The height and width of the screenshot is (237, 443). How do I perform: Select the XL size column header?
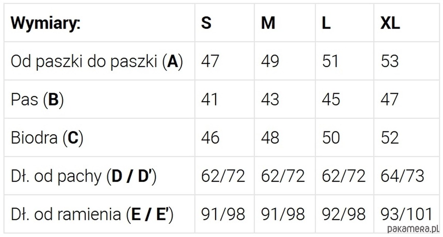tap(390, 23)
